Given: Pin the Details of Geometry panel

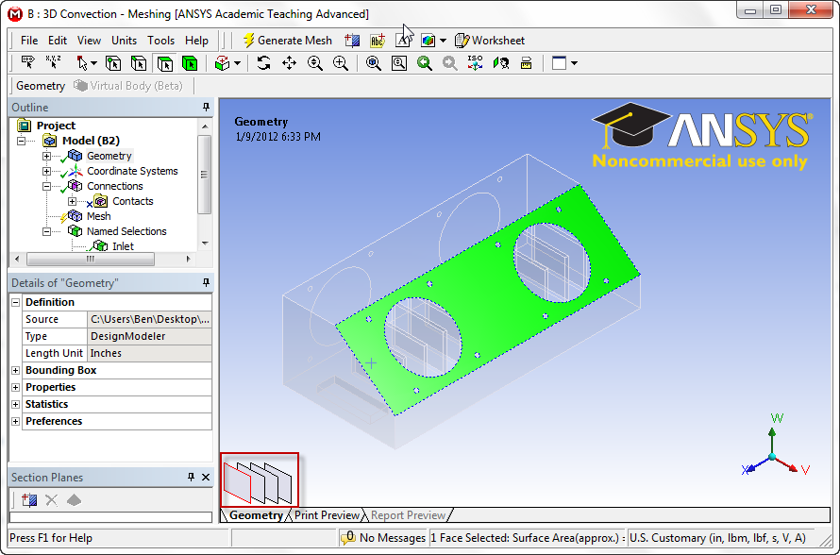Looking at the screenshot, I should pyautogui.click(x=207, y=282).
